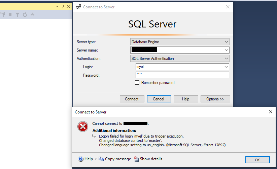277x169 pixels.
Task: Click the Copy message icon
Action: point(101,159)
